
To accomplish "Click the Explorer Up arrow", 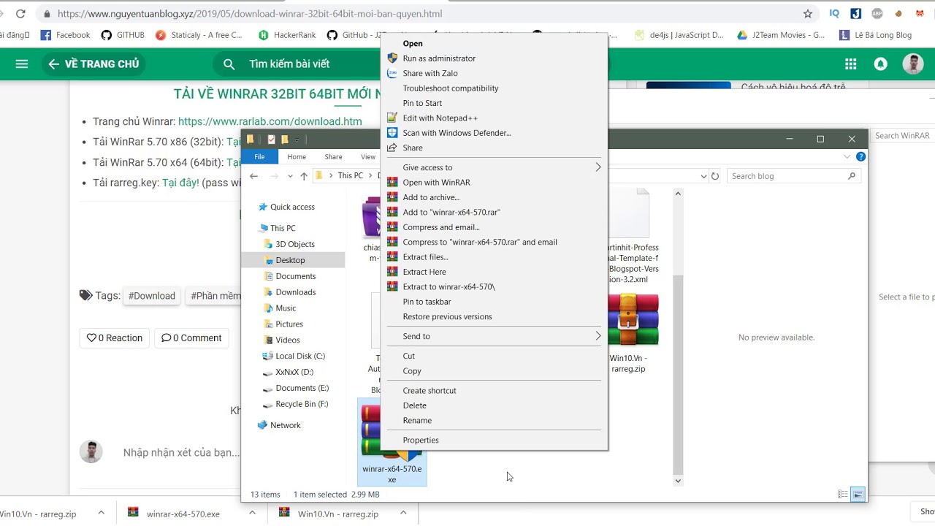I will point(304,176).
